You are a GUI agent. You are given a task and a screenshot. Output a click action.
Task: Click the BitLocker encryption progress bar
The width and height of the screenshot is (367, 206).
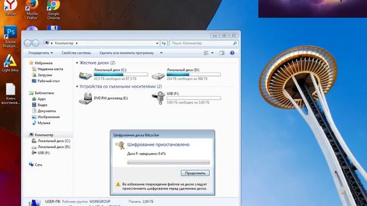click(x=169, y=163)
